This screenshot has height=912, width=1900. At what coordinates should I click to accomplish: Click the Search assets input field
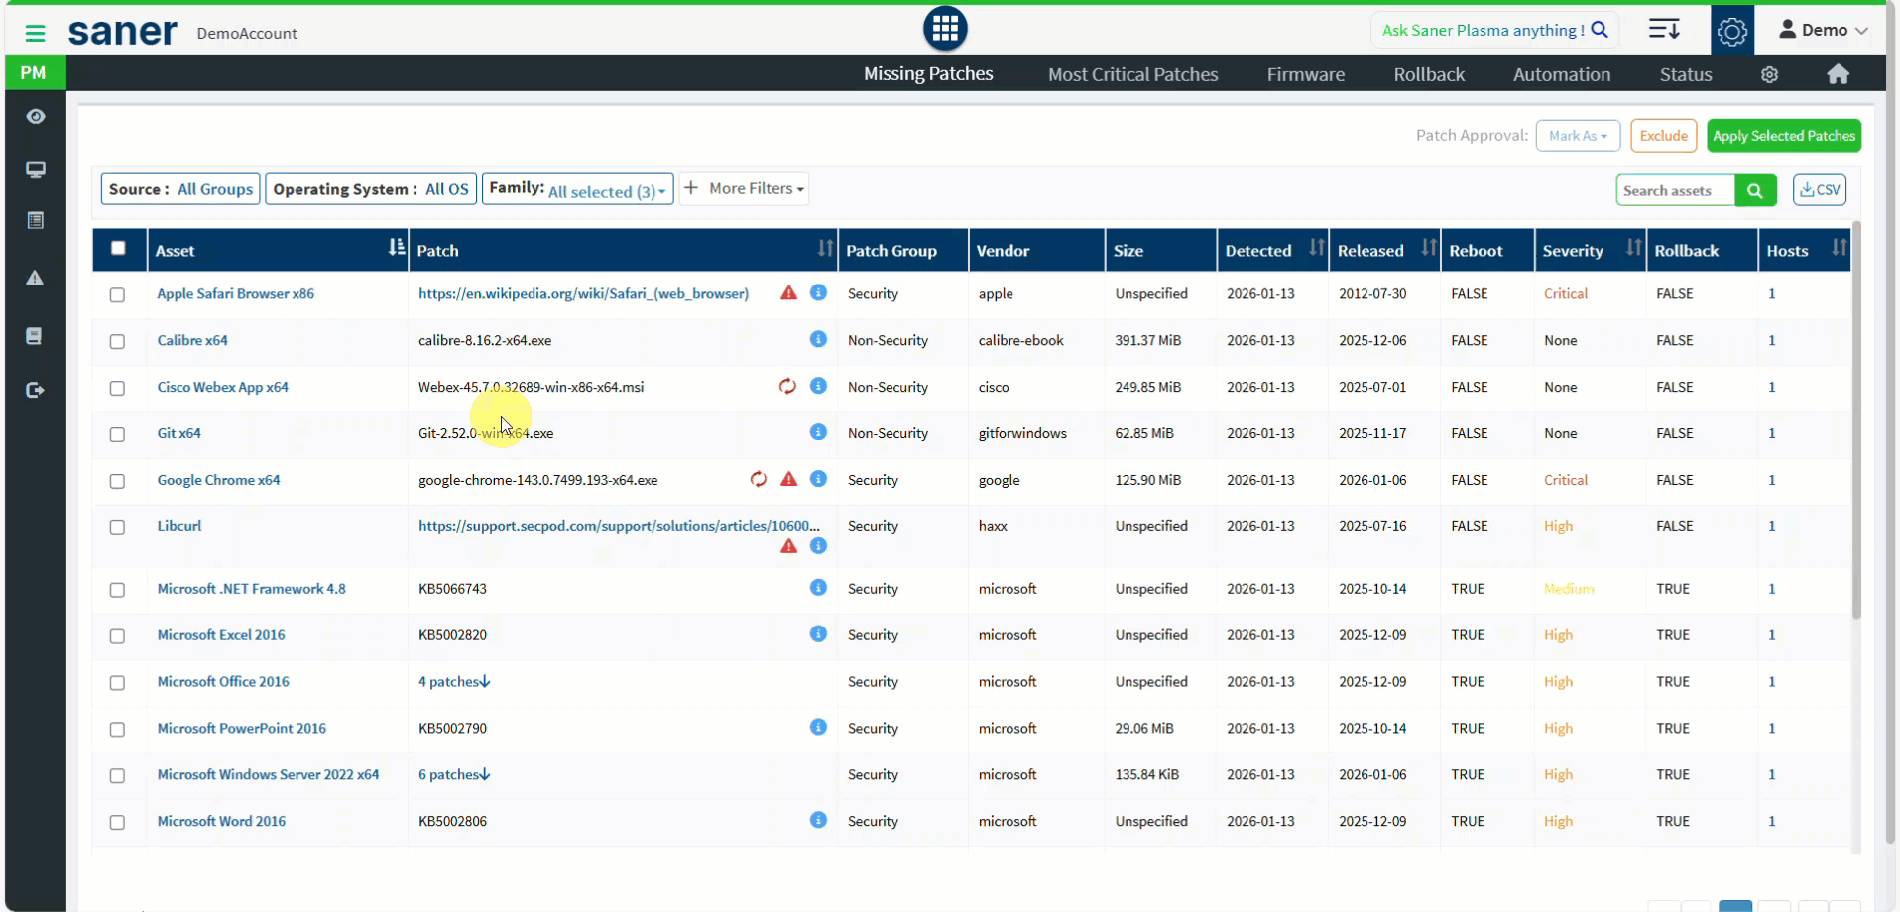1675,190
